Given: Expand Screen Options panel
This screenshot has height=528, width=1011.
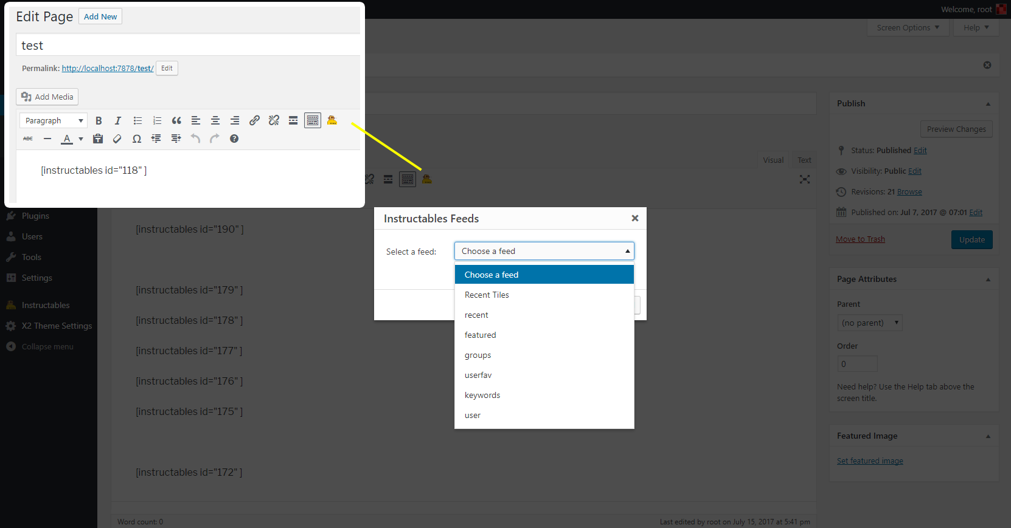Looking at the screenshot, I should coord(908,27).
